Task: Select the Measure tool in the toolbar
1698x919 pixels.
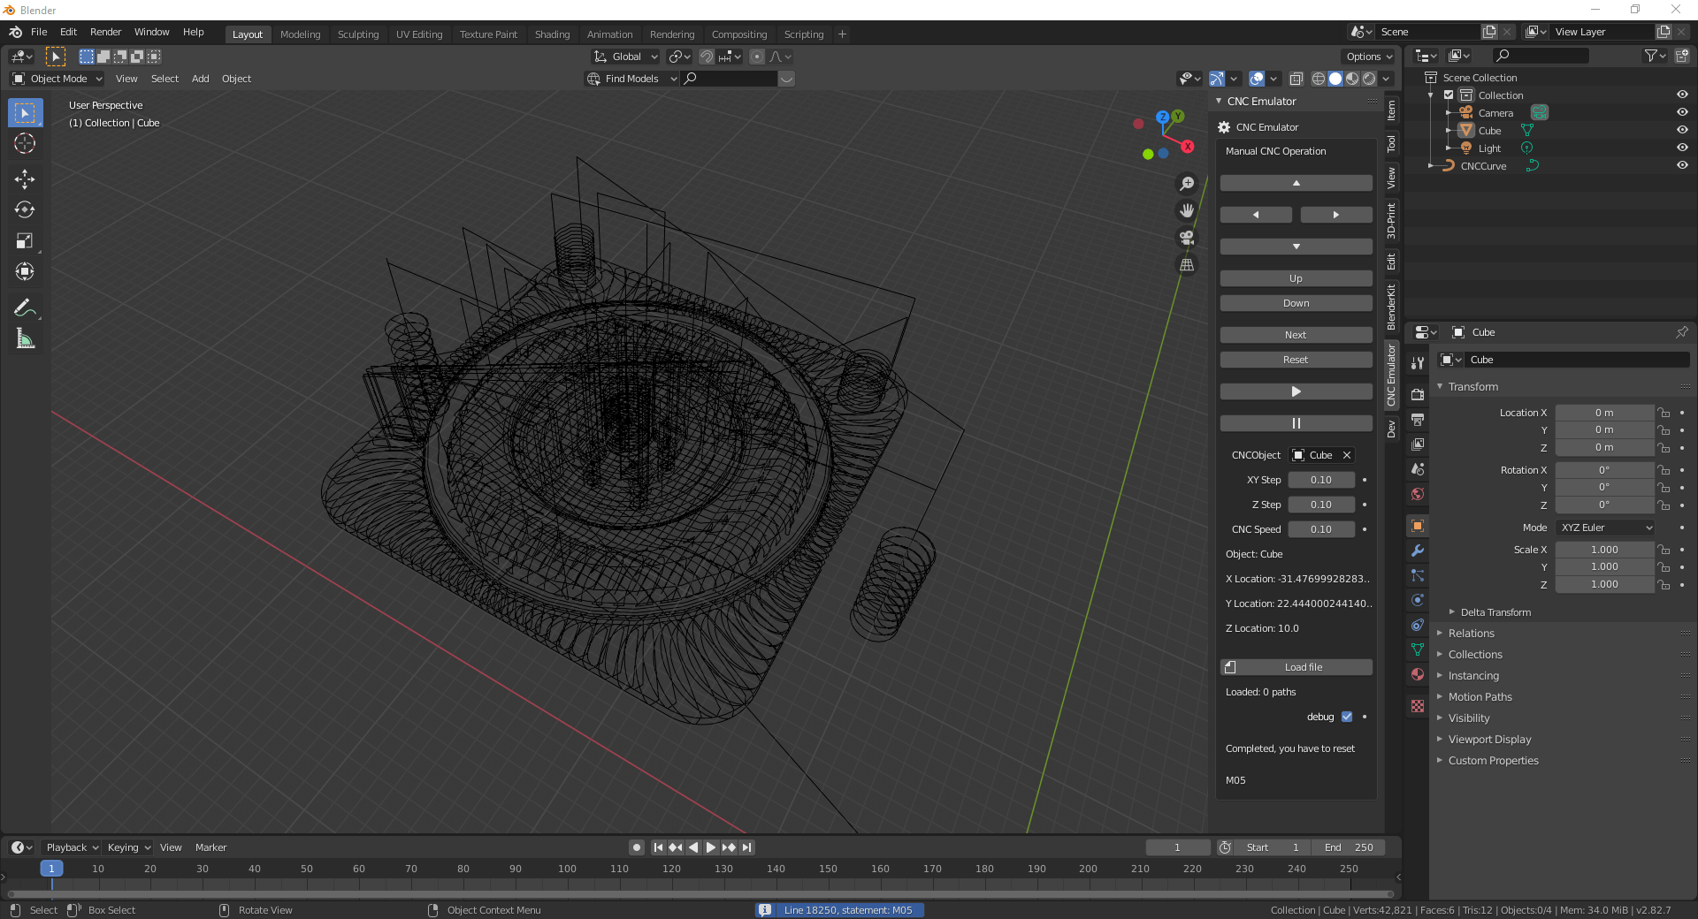Action: 25,338
